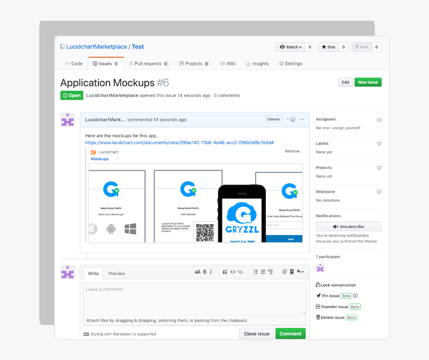The image size is (429, 360).
Task: Click the Leave a comment text area
Action: 195,299
